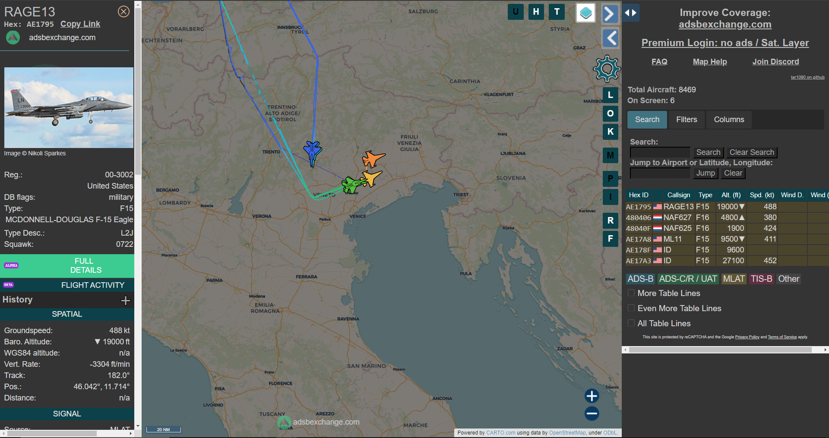Click the Jump button
Screen dimensions: 829x438
point(706,173)
